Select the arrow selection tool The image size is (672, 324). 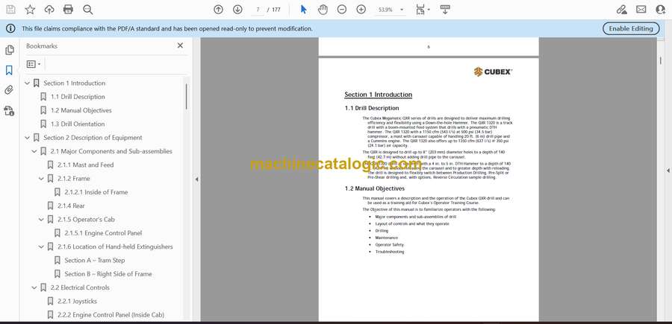(x=303, y=10)
